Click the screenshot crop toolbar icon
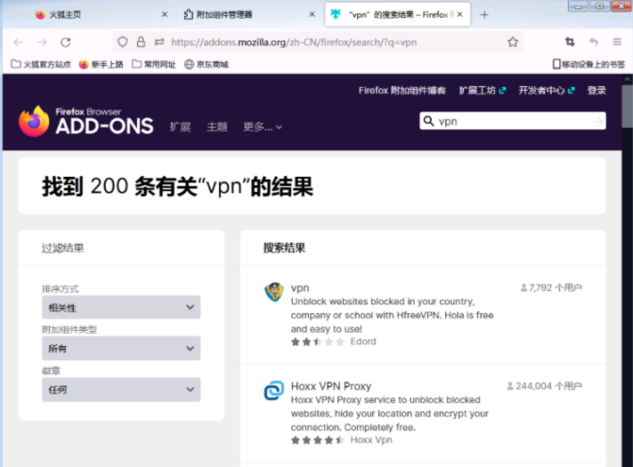 point(570,42)
